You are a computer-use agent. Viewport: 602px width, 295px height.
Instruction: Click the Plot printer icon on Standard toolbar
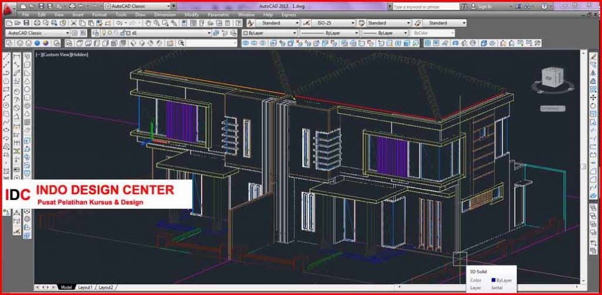(37, 23)
